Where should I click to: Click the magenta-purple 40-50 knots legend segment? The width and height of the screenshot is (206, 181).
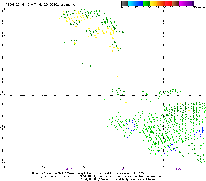click(186, 3)
